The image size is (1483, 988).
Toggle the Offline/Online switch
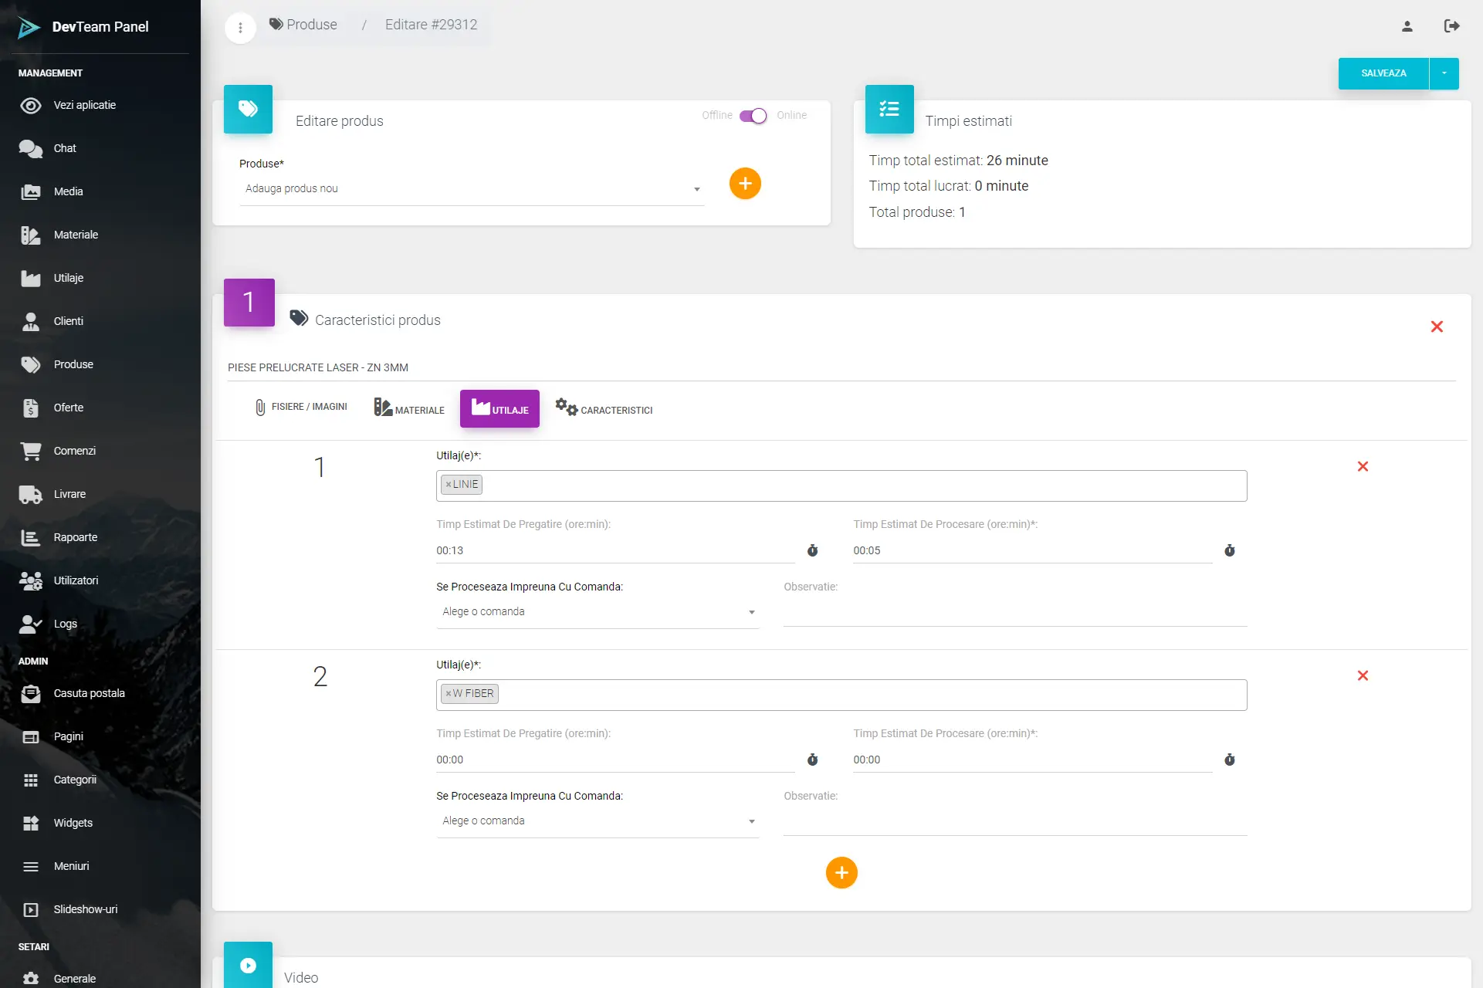[753, 116]
